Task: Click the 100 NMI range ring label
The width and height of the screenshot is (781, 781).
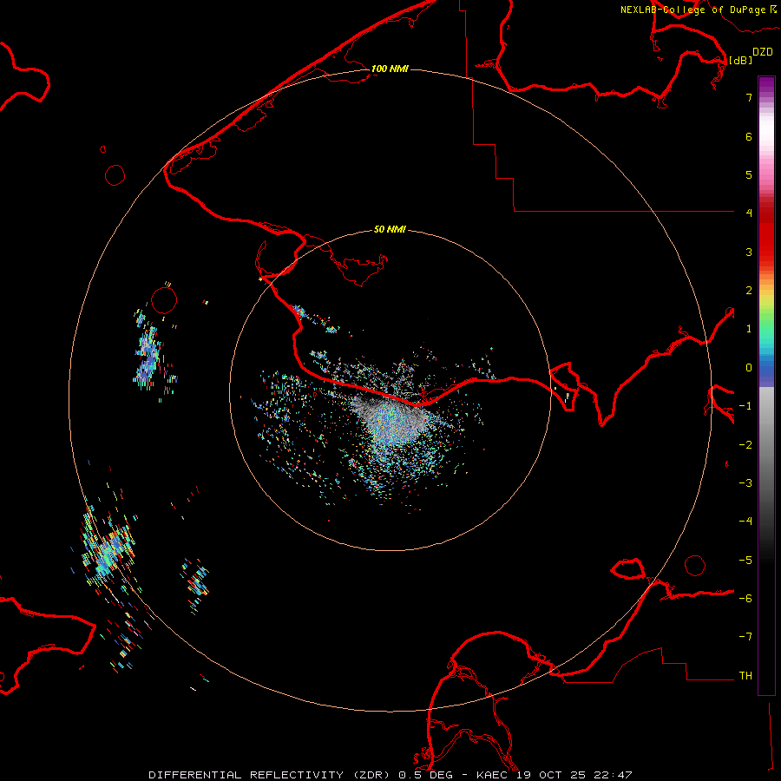Action: coord(390,69)
